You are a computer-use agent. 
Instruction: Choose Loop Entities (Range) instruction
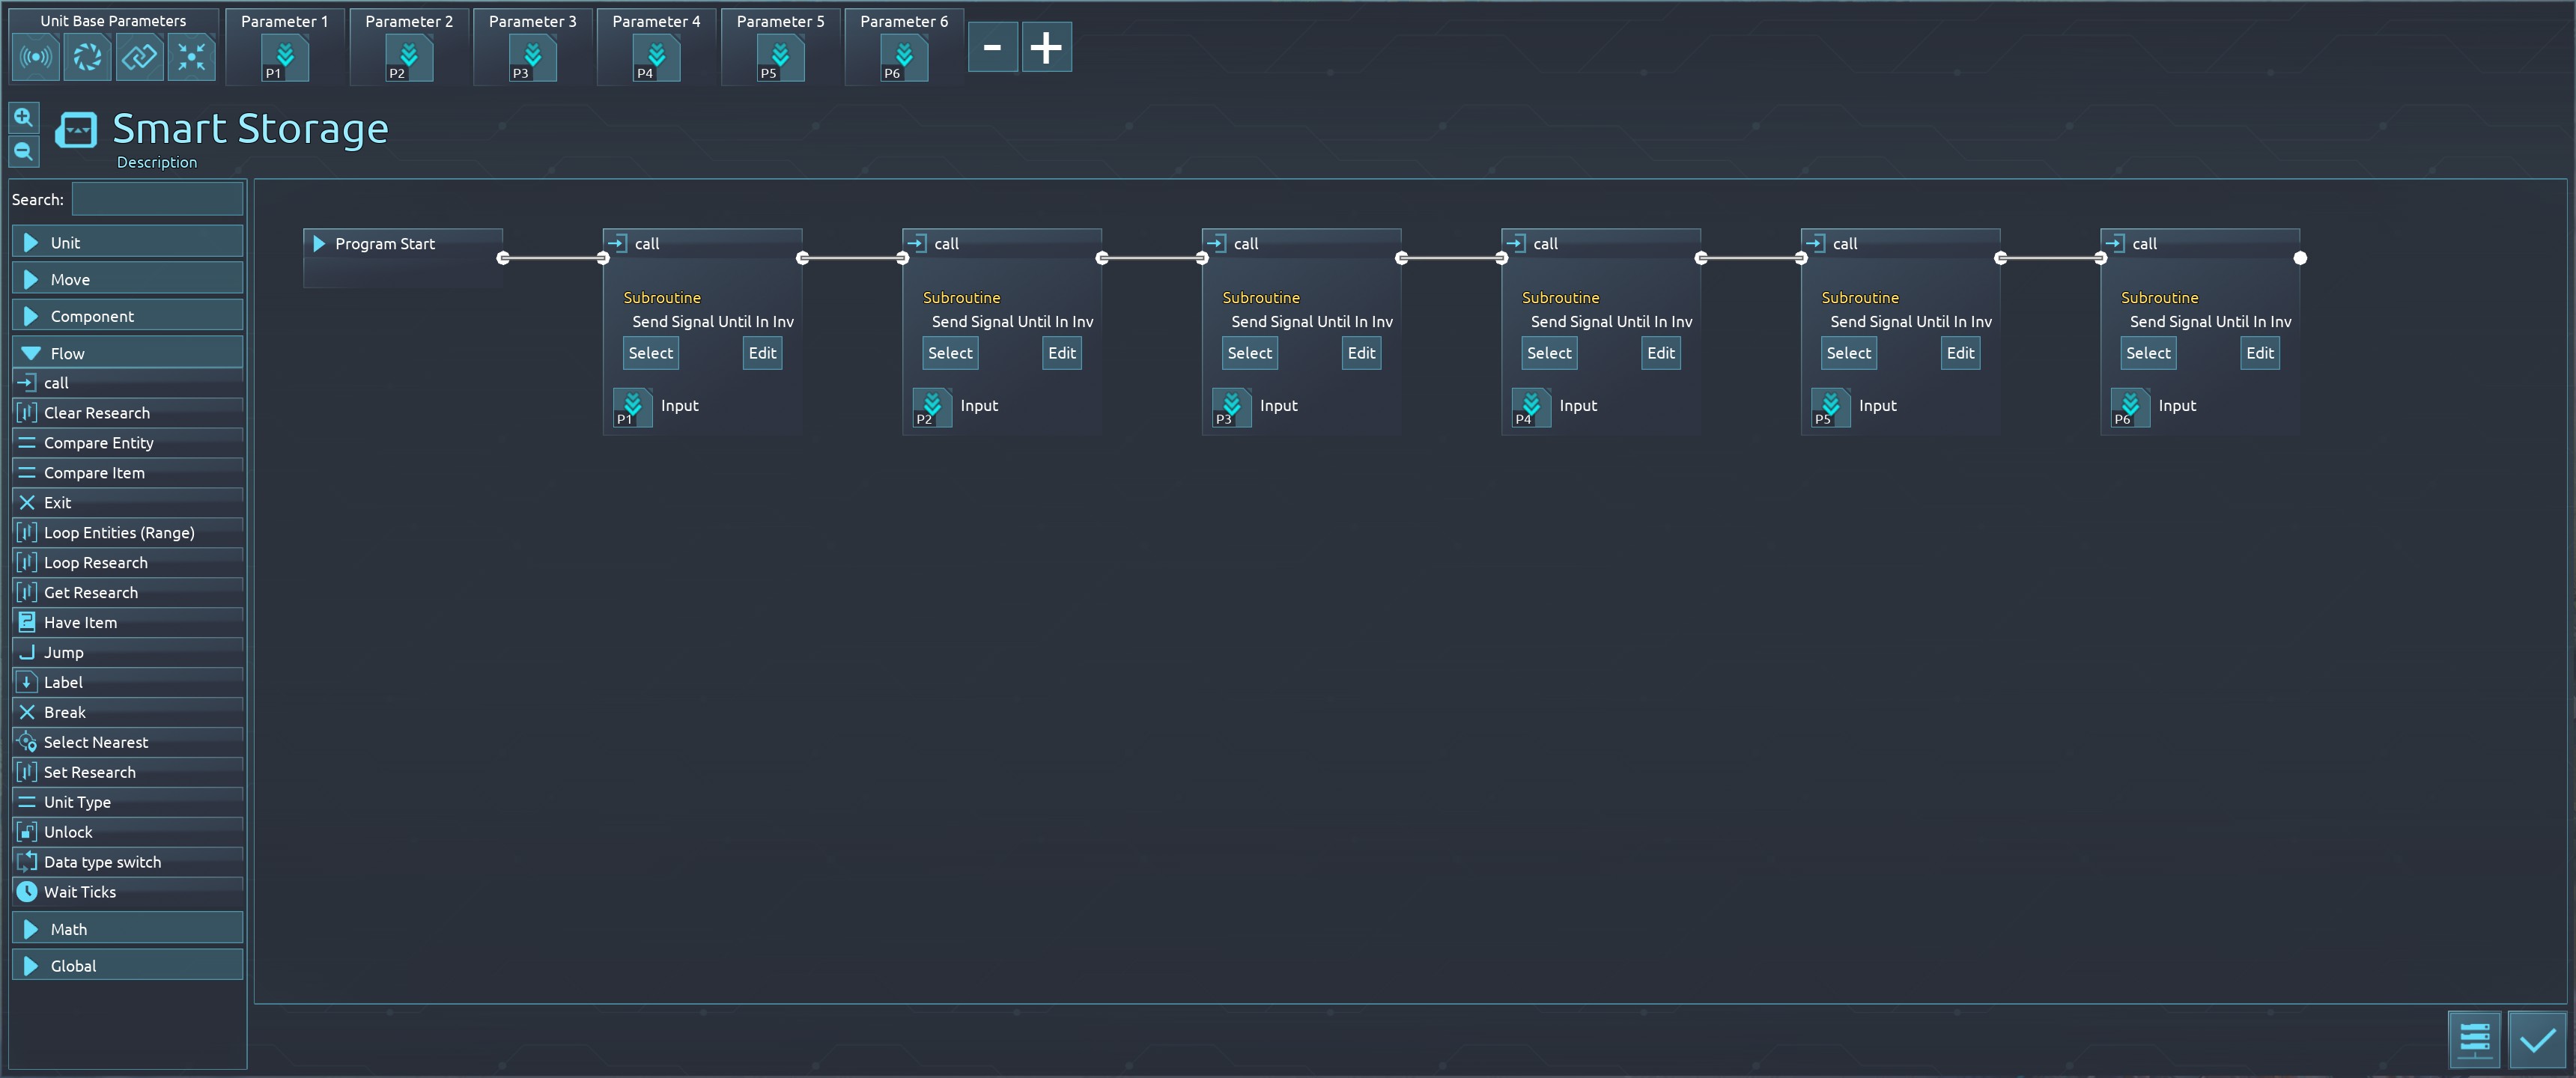[118, 533]
